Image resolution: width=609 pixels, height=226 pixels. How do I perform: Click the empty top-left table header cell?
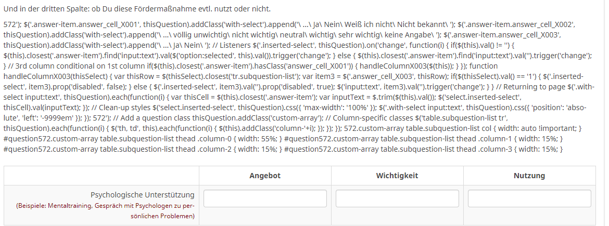point(101,176)
